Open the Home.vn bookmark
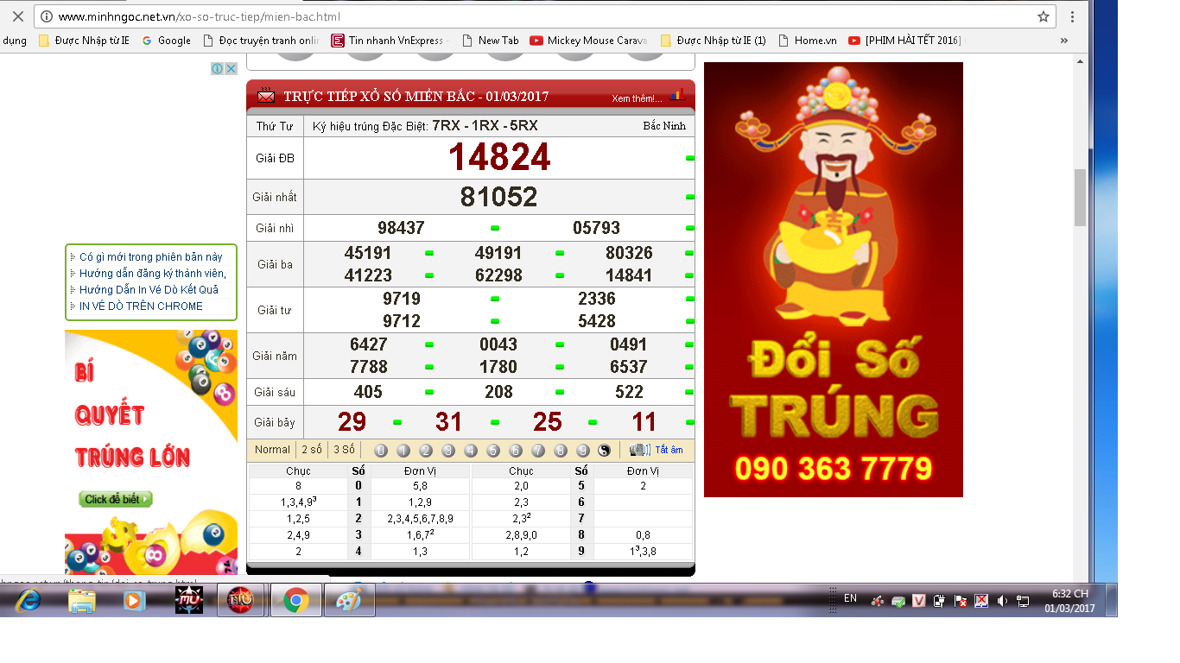Screen dimensions: 1180x663 click(x=807, y=41)
